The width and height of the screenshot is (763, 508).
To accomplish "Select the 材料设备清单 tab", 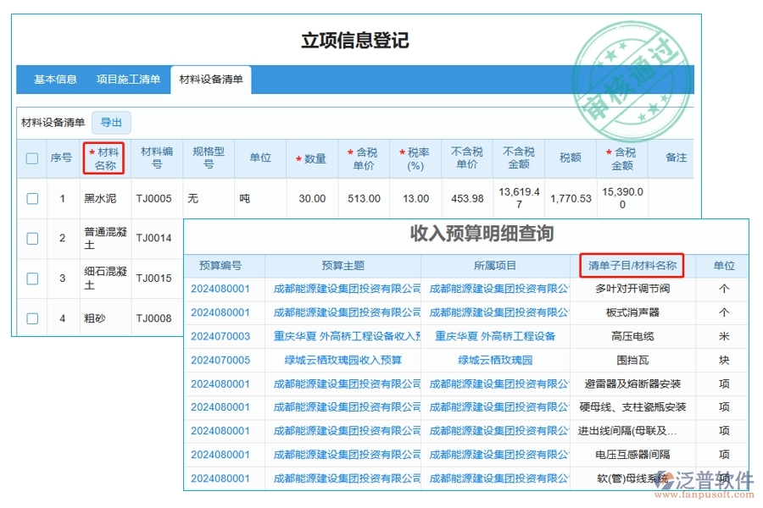I will point(211,79).
